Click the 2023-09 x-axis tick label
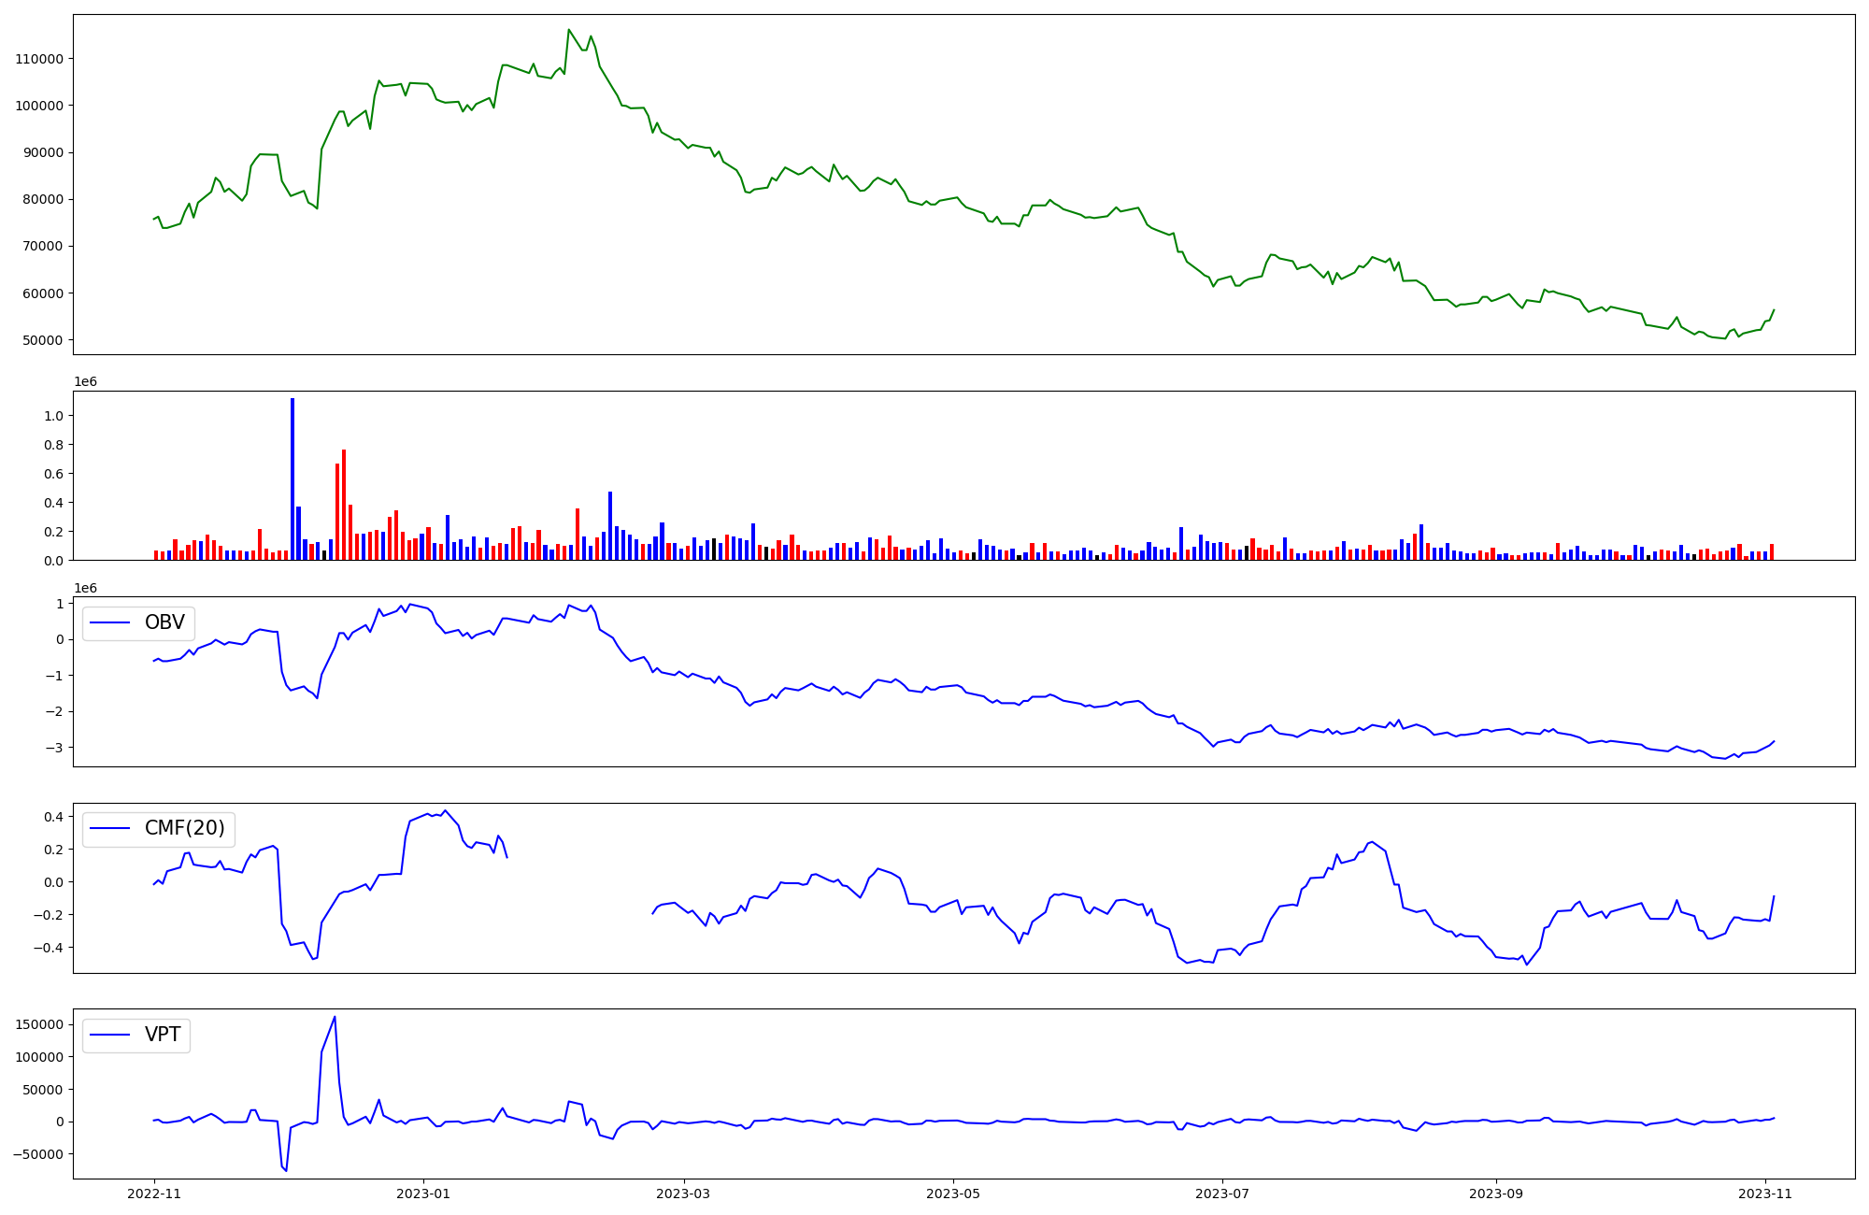Screen dimensions: 1869x1215 coord(1496,1194)
